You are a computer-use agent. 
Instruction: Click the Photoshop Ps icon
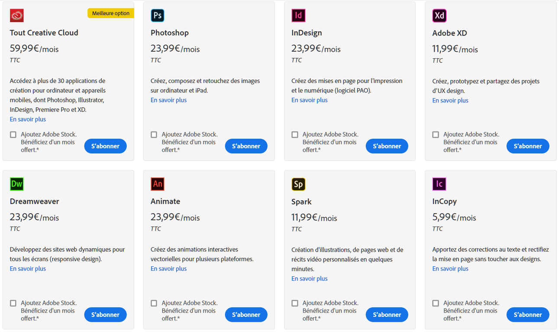[x=158, y=16]
